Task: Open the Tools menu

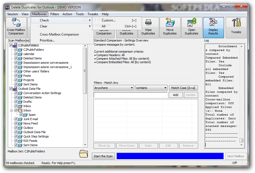Action: point(80,14)
